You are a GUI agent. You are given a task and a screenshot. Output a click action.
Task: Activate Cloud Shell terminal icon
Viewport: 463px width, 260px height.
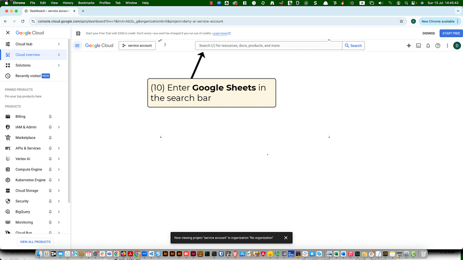[x=419, y=46]
